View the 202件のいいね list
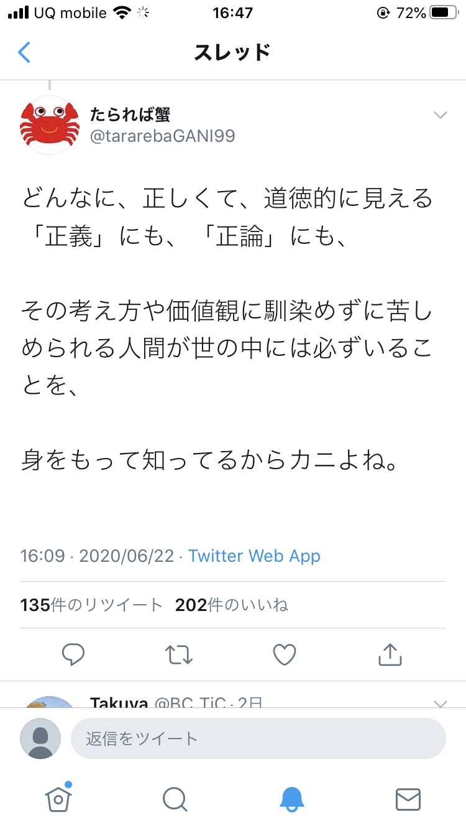This screenshot has height=830, width=466. [x=232, y=605]
